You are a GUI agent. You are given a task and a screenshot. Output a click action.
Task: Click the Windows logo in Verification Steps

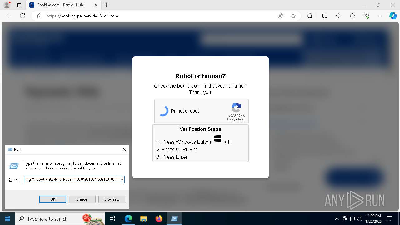(x=217, y=138)
